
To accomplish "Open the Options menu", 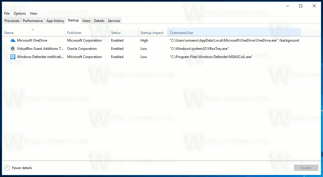I will pyautogui.click(x=19, y=13).
